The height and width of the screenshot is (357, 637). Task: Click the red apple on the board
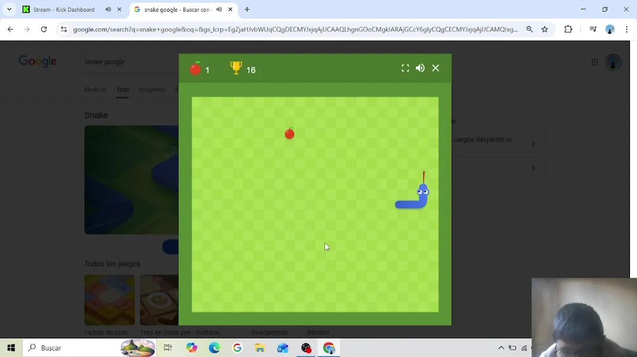[290, 133]
